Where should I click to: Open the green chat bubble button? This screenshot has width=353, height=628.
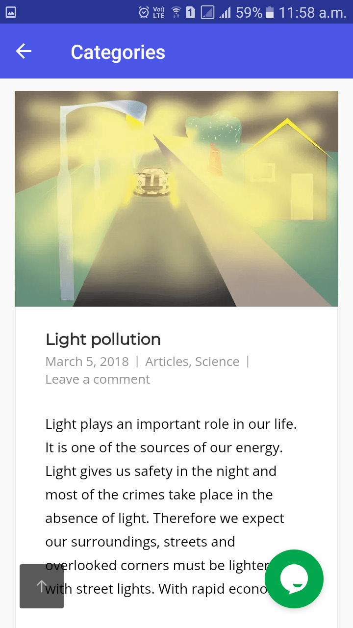pyautogui.click(x=294, y=579)
